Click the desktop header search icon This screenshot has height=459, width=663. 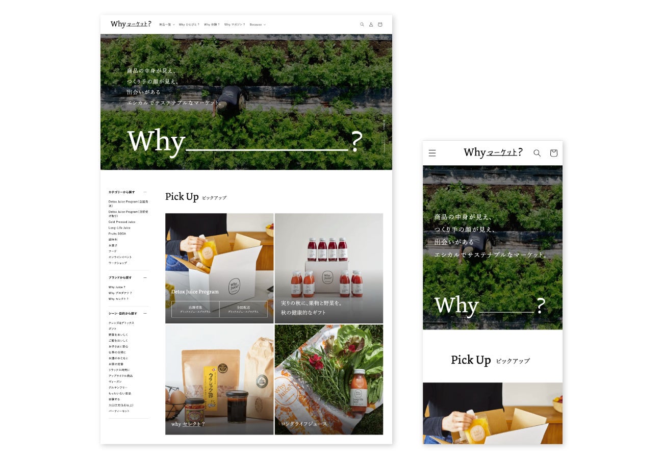tap(362, 24)
